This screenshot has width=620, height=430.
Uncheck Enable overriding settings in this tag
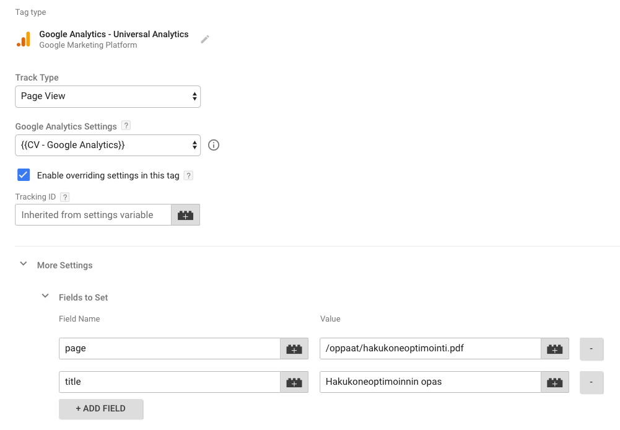(x=24, y=175)
